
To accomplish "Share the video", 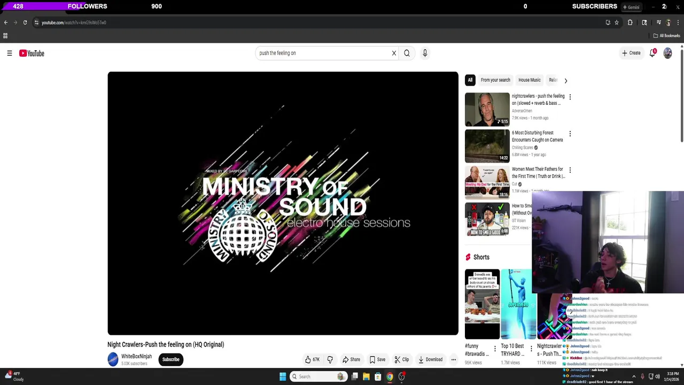I will [351, 359].
